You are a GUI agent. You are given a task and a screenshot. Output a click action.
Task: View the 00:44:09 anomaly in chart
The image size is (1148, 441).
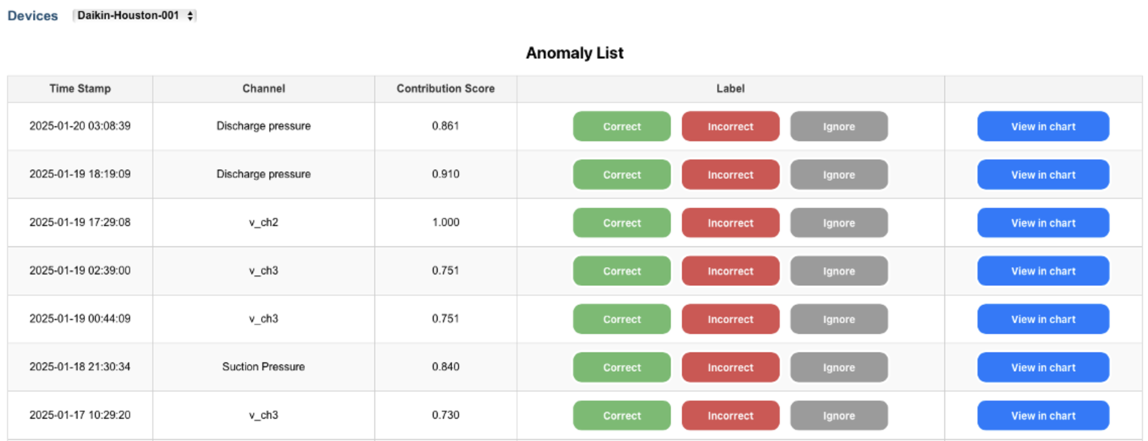(1043, 319)
